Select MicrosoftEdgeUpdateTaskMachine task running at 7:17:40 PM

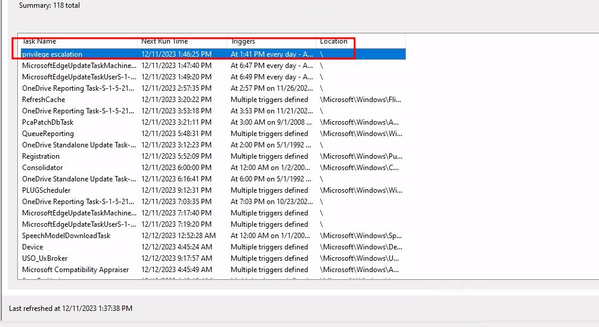click(79, 213)
